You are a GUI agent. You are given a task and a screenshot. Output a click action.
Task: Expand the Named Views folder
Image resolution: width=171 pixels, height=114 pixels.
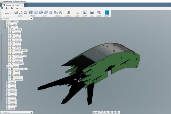pyautogui.click(x=5, y=22)
